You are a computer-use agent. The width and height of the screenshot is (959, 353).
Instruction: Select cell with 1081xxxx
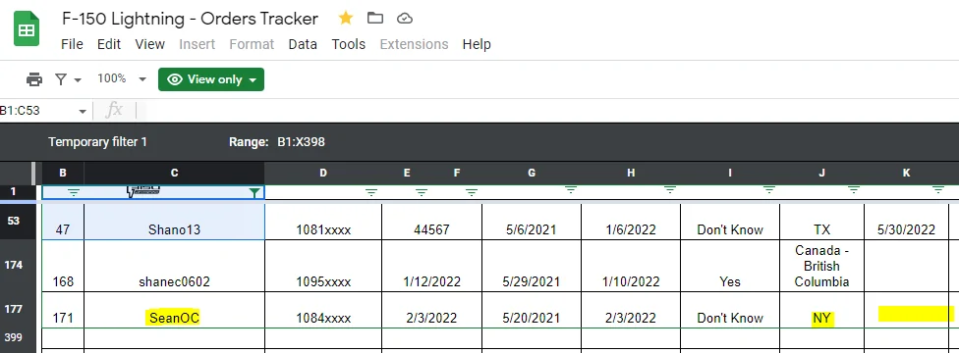[323, 222]
